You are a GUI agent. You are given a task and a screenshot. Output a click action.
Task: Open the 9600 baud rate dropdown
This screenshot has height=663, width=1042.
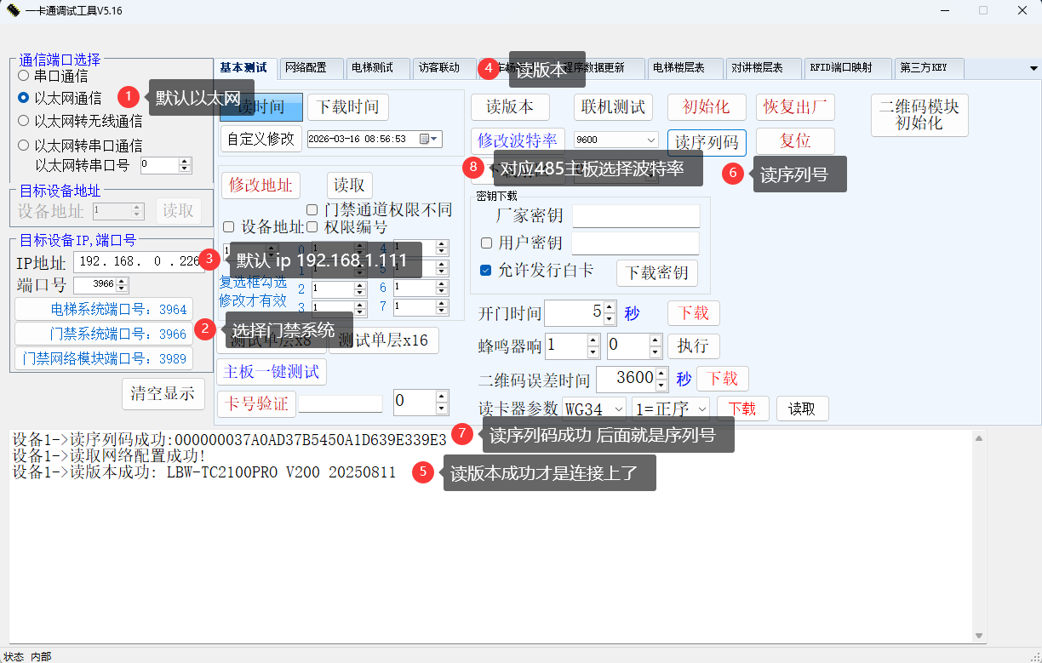(651, 140)
